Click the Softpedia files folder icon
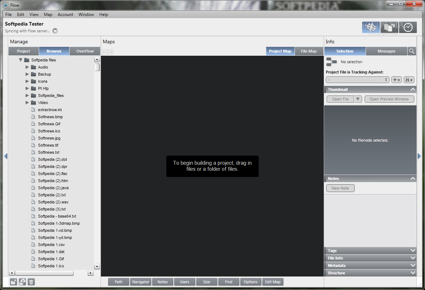 [x=27, y=60]
